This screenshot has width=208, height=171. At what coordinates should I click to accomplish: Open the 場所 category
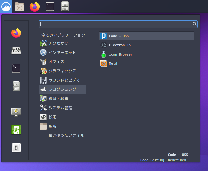pyautogui.click(x=62, y=126)
